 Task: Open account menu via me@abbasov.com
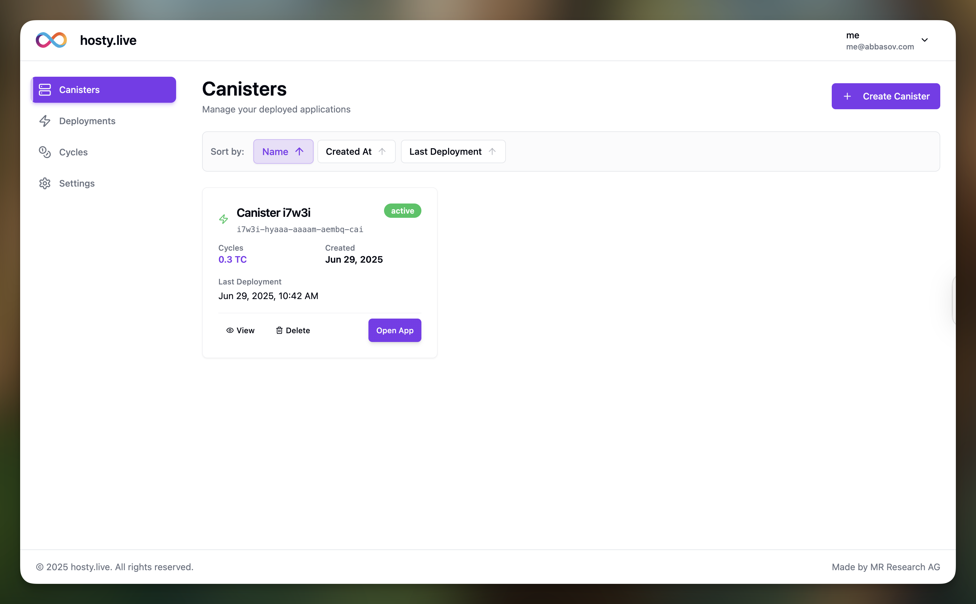click(x=880, y=47)
